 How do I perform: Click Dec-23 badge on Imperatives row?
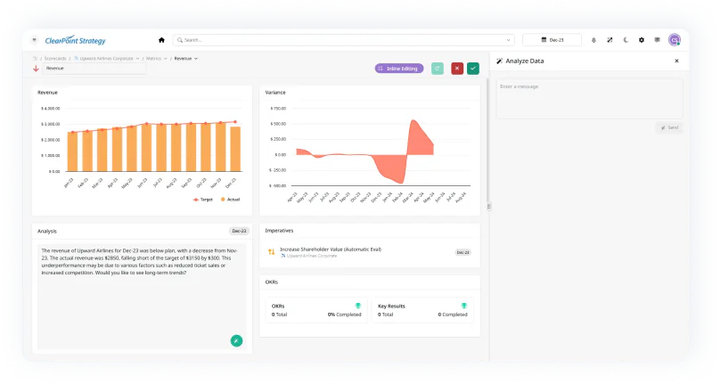(463, 252)
